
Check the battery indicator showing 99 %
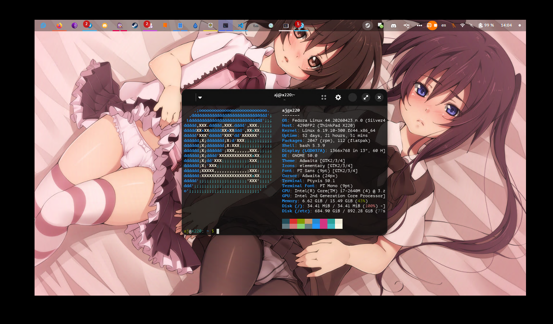tap(486, 26)
